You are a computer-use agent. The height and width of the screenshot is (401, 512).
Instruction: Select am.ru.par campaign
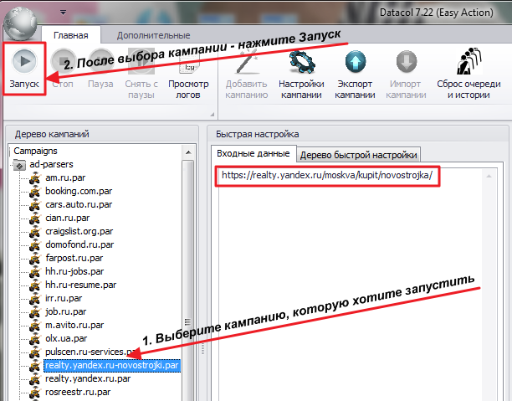pos(65,177)
